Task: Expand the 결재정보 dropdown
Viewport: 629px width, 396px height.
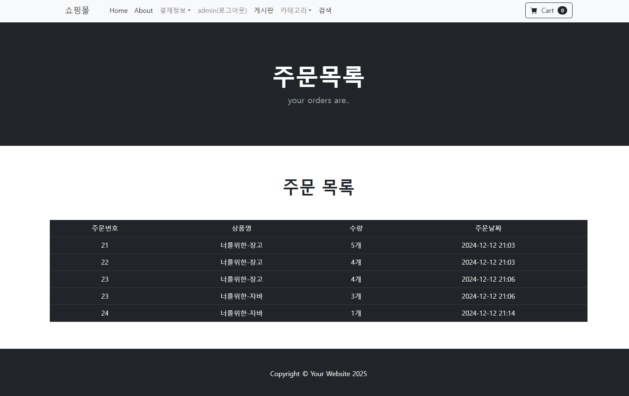Action: [x=175, y=10]
